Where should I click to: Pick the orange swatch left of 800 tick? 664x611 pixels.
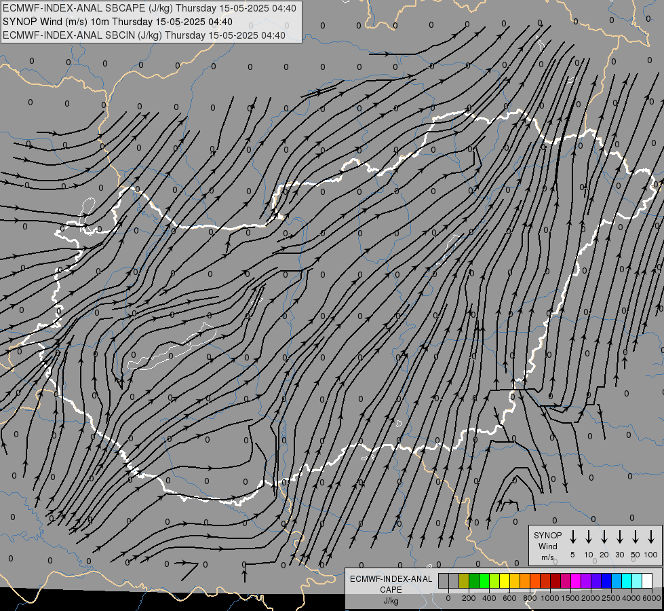click(525, 580)
